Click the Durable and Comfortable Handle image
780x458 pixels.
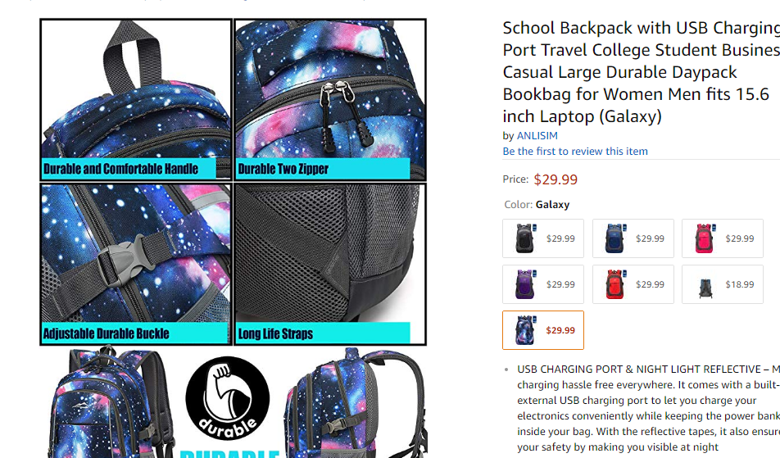136,99
